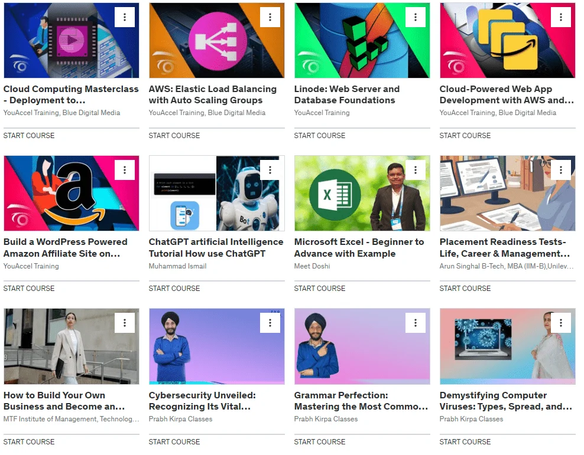Open title Demystifying Computer Viruses: Types, Spread

coord(506,401)
